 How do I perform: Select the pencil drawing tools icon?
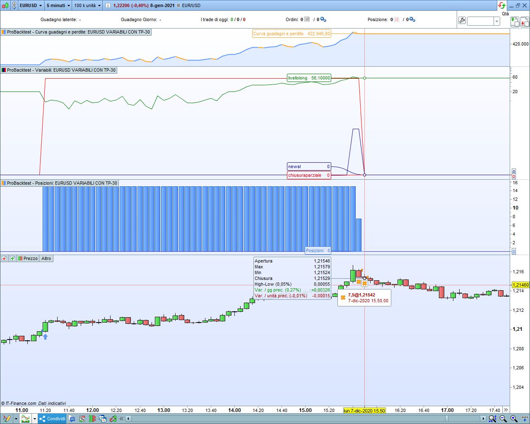(x=7, y=419)
